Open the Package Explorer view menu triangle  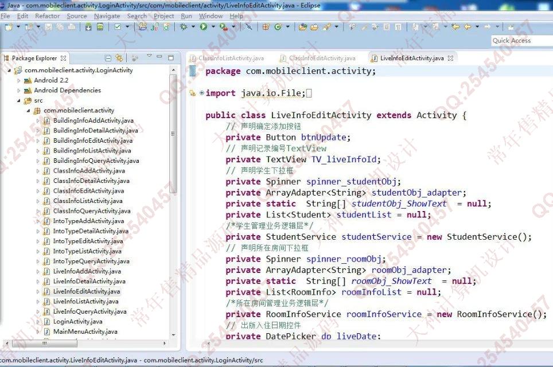[149, 56]
